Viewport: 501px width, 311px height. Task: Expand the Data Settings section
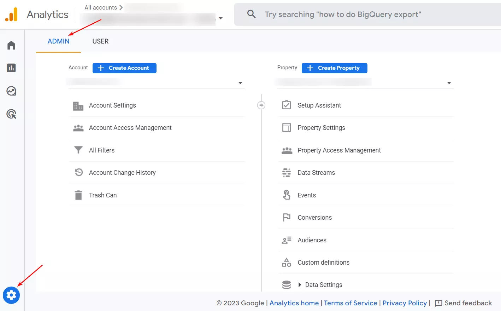point(300,284)
